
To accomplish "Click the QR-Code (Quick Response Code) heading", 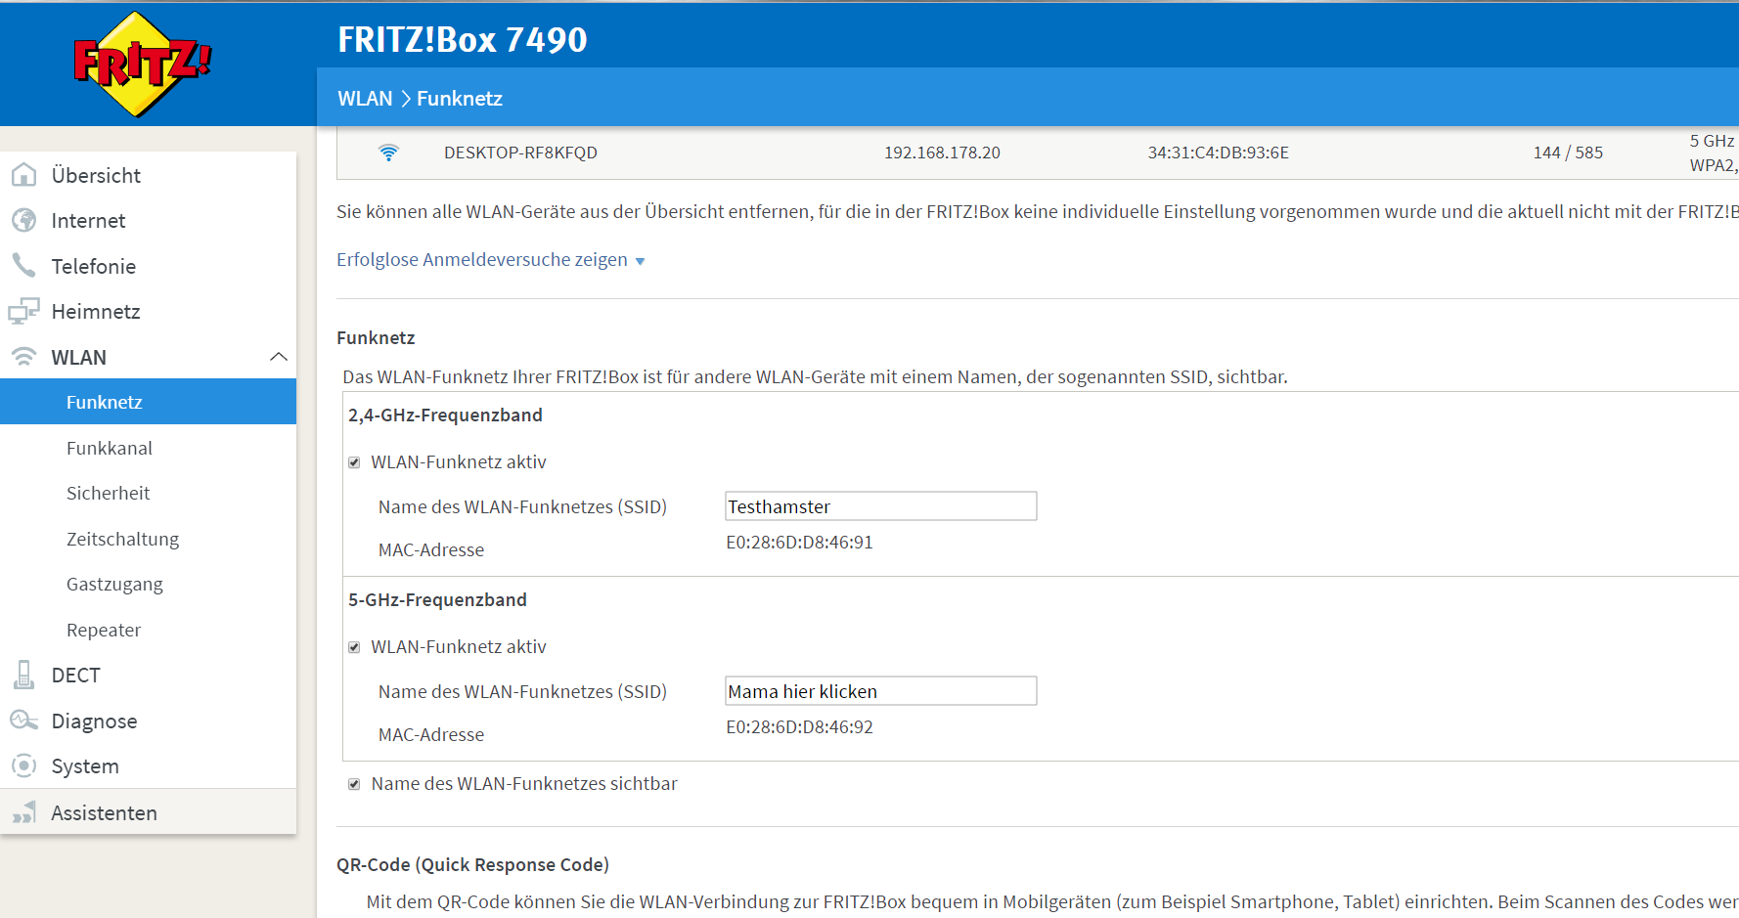I will point(472,864).
